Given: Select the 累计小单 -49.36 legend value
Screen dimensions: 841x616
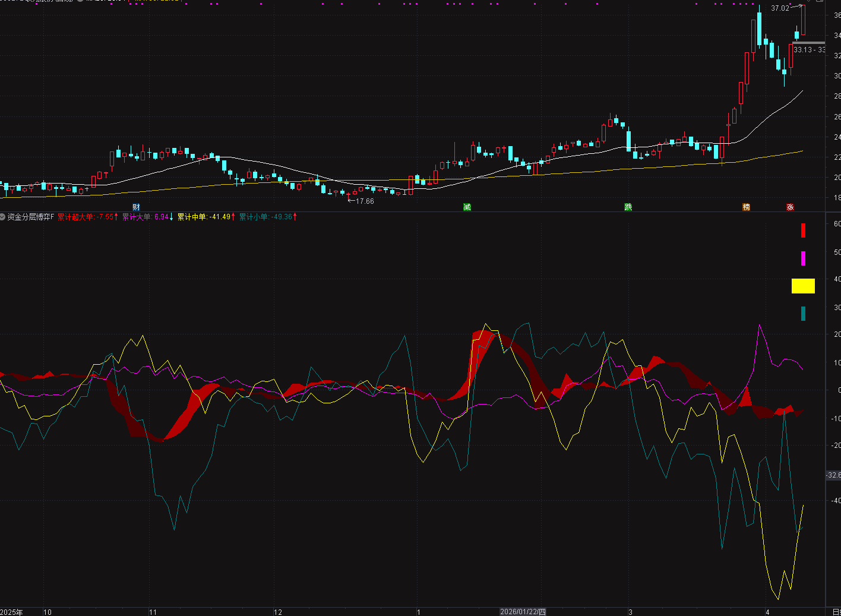Looking at the screenshot, I should [268, 217].
